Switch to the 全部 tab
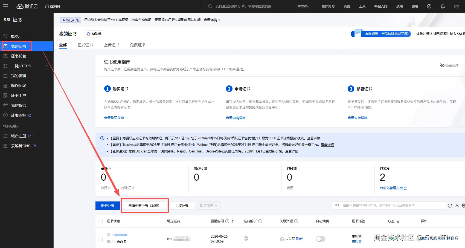This screenshot has height=248, width=465. click(63, 45)
